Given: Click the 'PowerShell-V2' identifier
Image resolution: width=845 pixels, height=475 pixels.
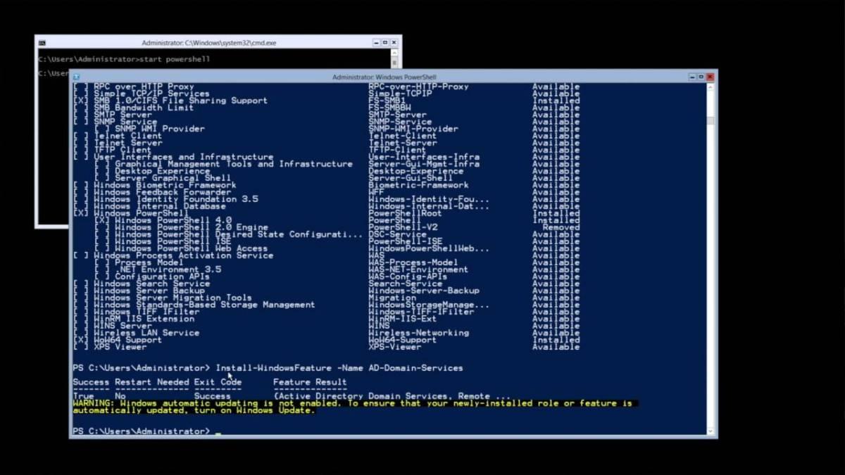Looking at the screenshot, I should [403, 227].
